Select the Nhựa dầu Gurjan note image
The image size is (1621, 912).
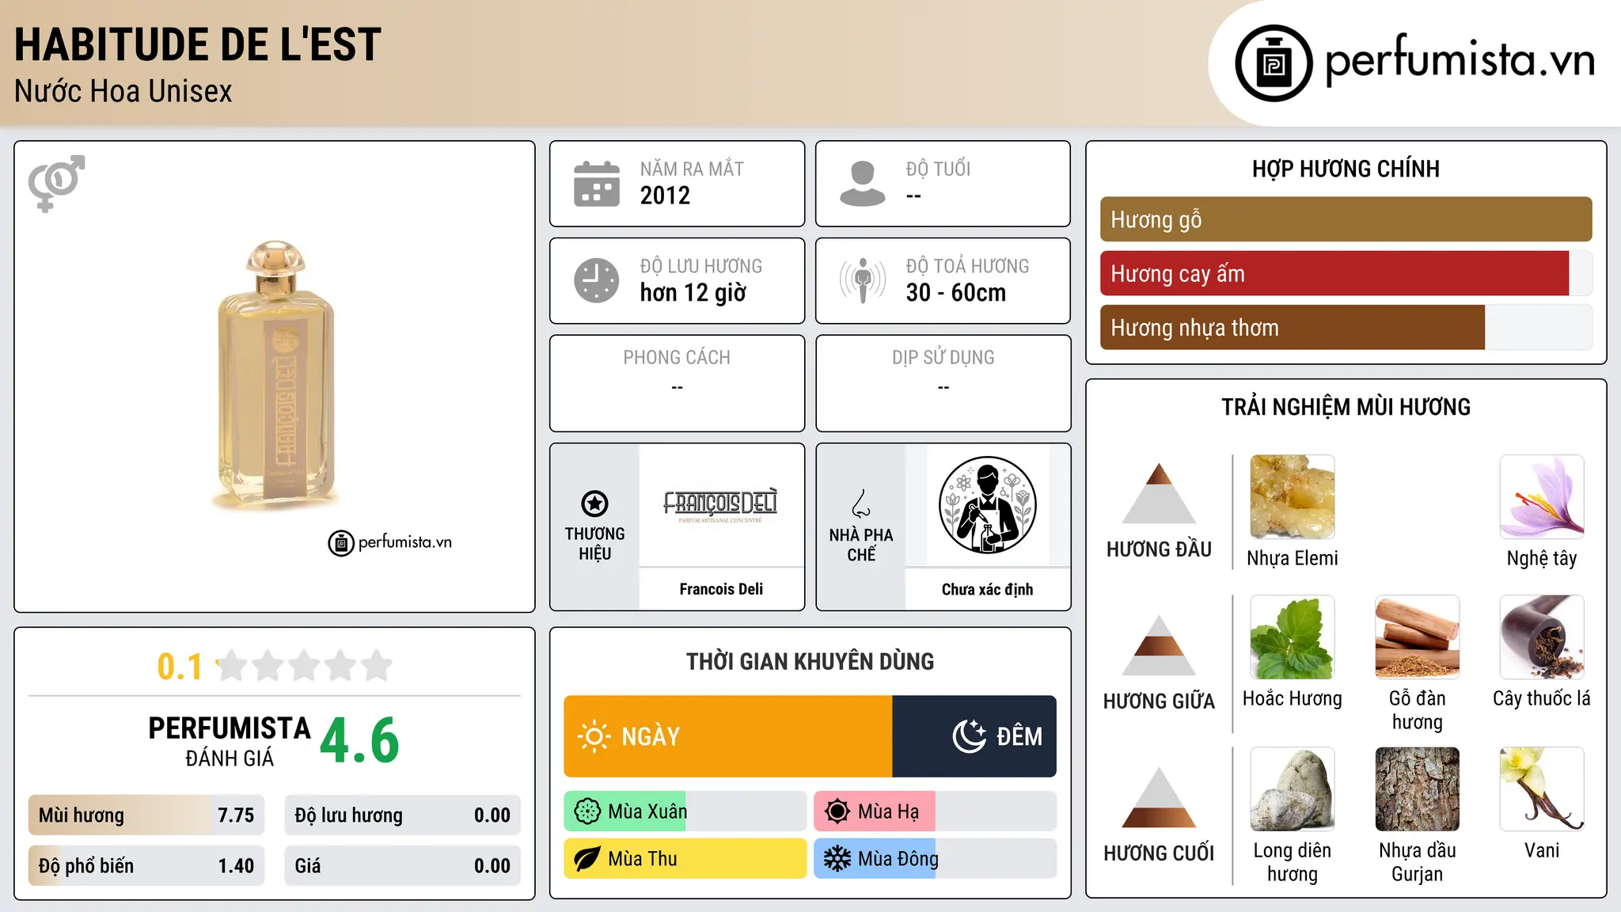point(1417,789)
